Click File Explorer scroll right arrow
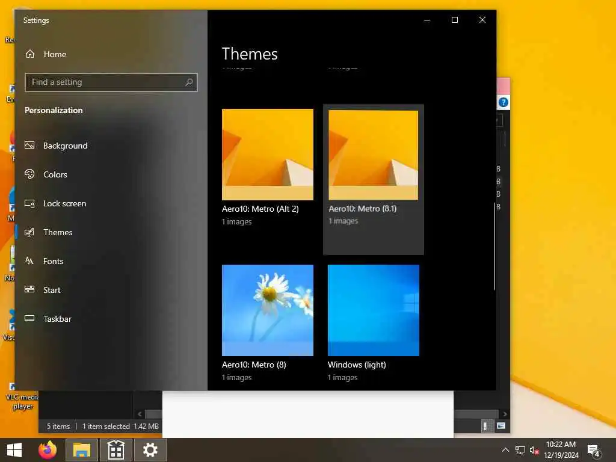This screenshot has width=616, height=462. [505, 414]
